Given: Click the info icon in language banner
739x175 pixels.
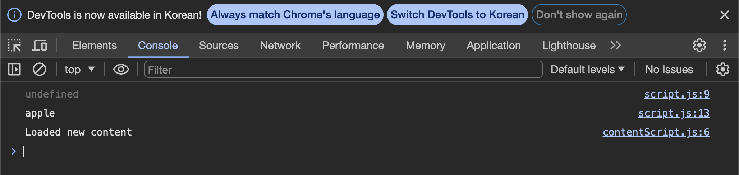Looking at the screenshot, I should [14, 15].
